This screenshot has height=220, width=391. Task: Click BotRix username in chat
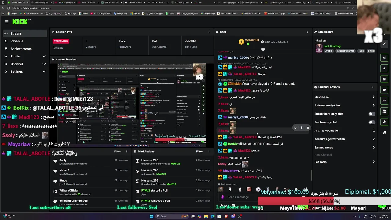(233, 144)
